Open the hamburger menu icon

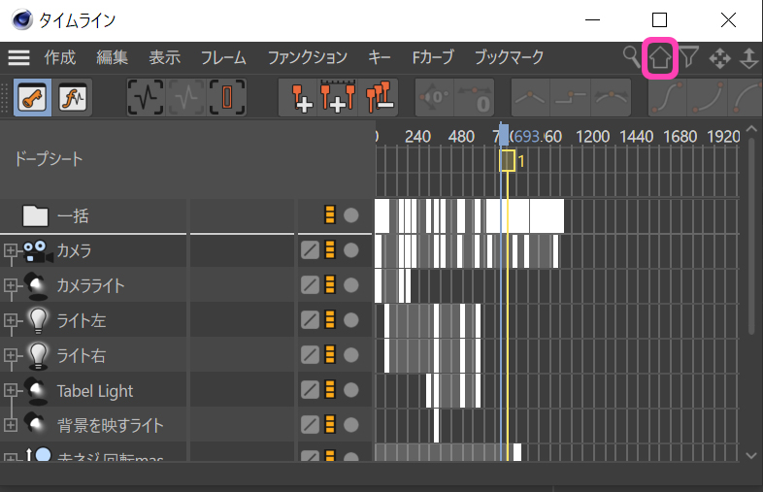(x=18, y=58)
